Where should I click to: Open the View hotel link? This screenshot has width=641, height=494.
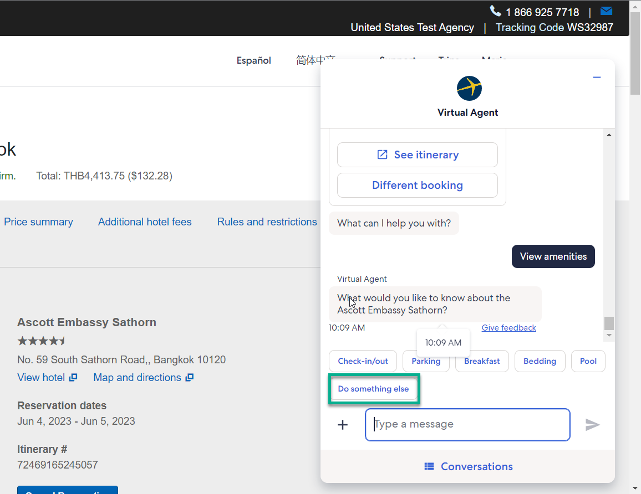click(41, 378)
